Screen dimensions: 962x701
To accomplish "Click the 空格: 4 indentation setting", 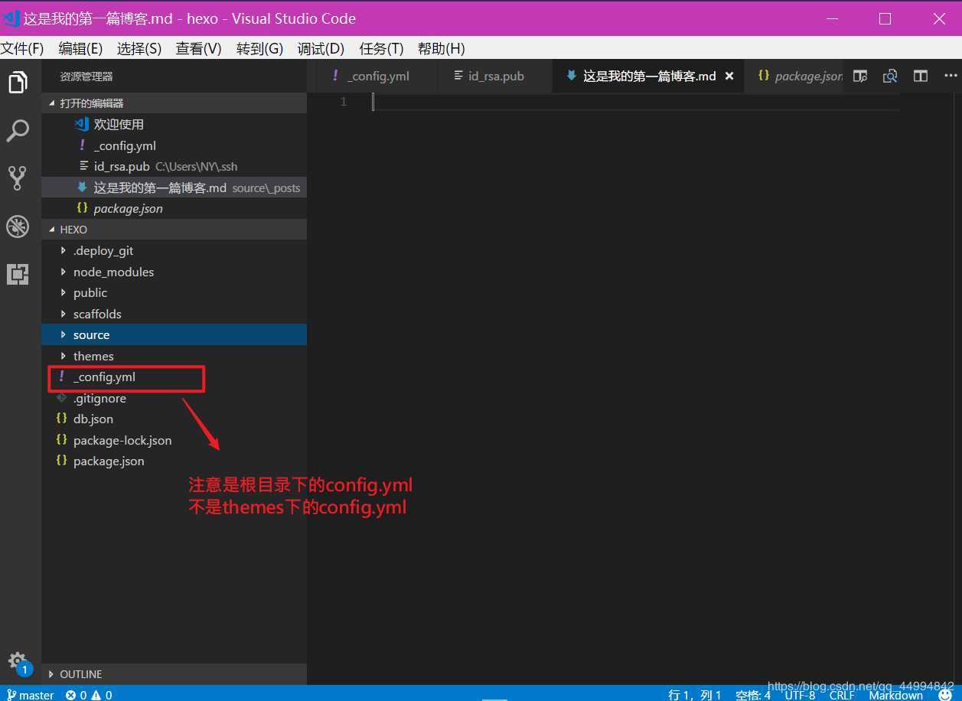I will click(x=753, y=695).
